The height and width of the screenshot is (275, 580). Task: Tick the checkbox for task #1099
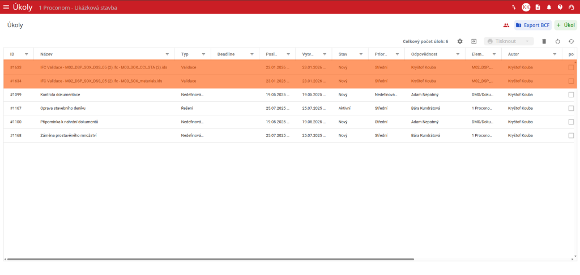coord(571,94)
